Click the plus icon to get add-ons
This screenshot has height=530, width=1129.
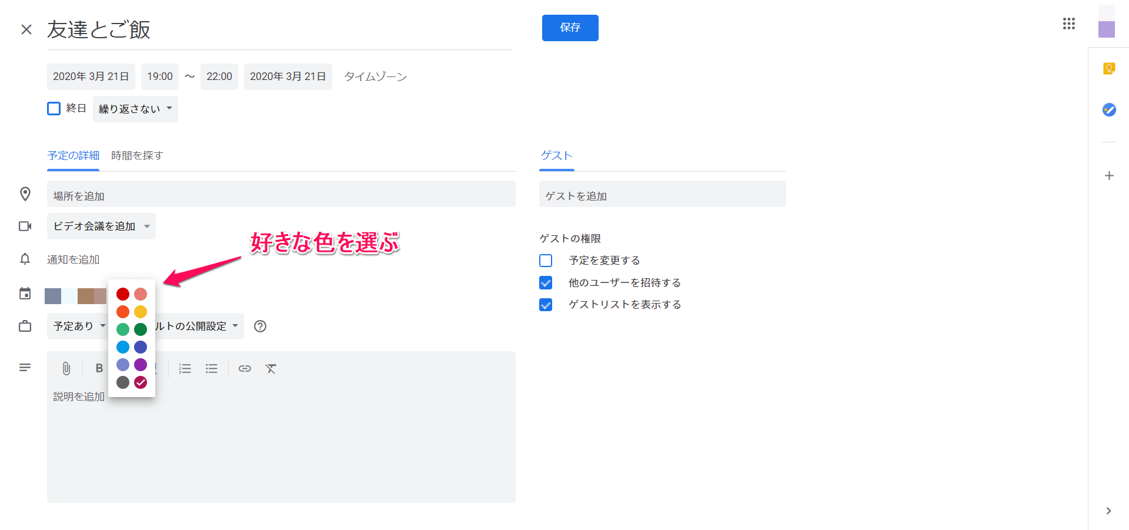pos(1109,175)
